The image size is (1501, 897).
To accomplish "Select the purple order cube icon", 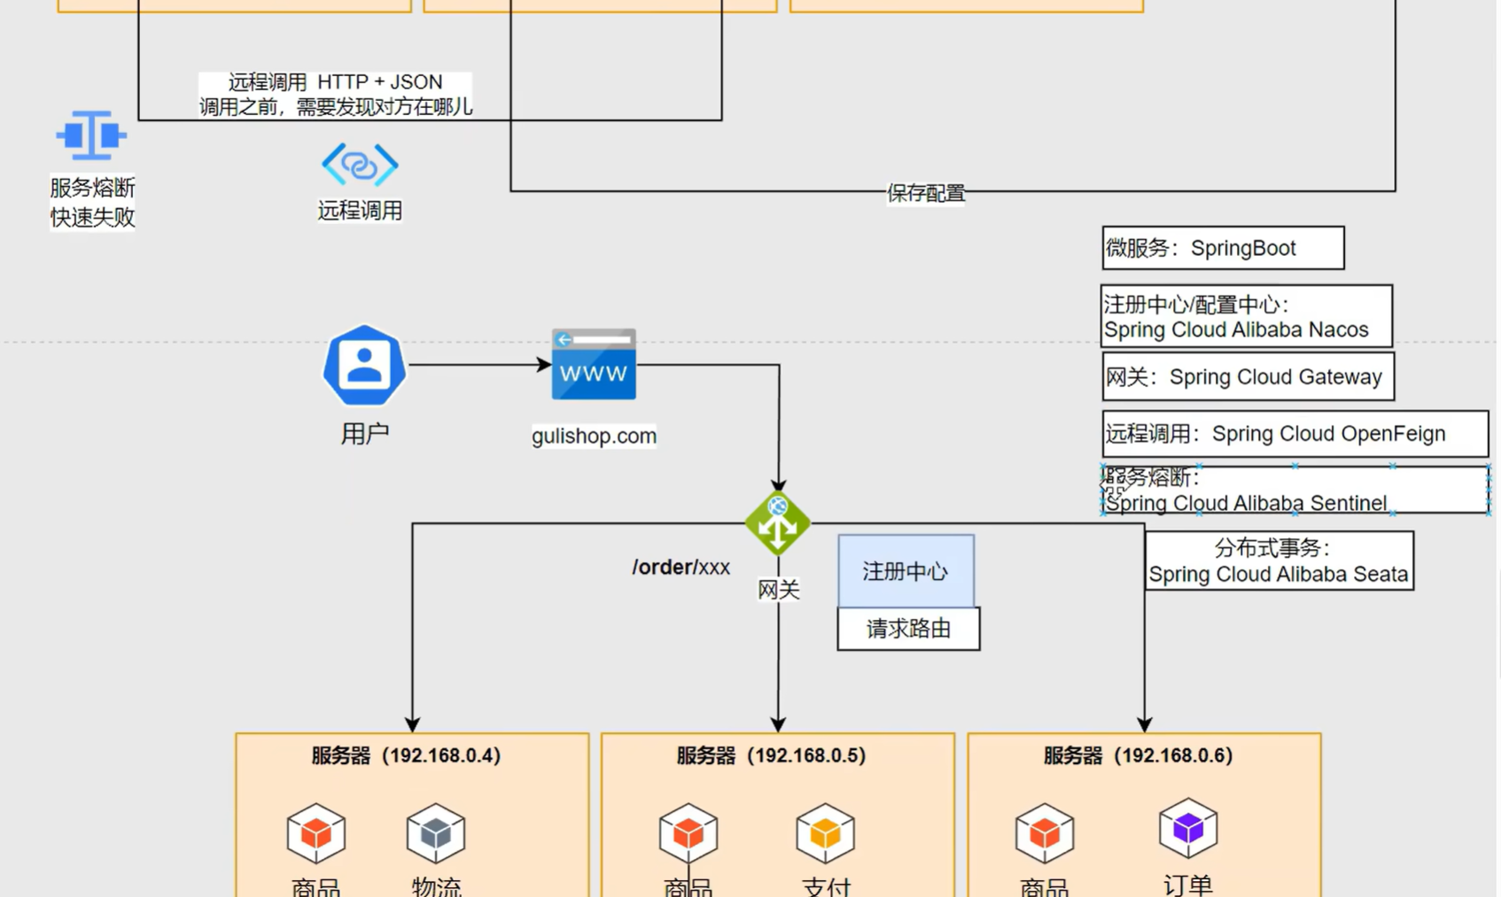I will tap(1188, 828).
